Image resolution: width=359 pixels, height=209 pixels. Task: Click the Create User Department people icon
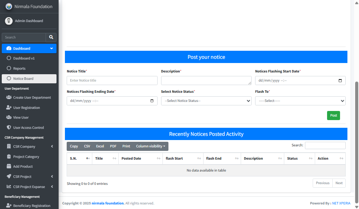(9, 98)
